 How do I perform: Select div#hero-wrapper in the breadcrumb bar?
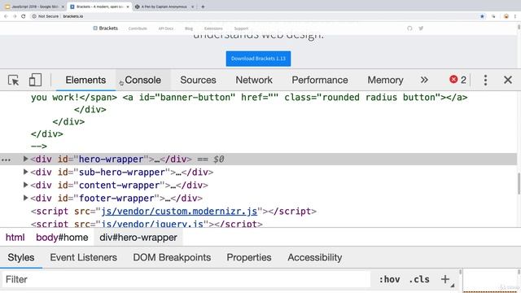(138, 238)
